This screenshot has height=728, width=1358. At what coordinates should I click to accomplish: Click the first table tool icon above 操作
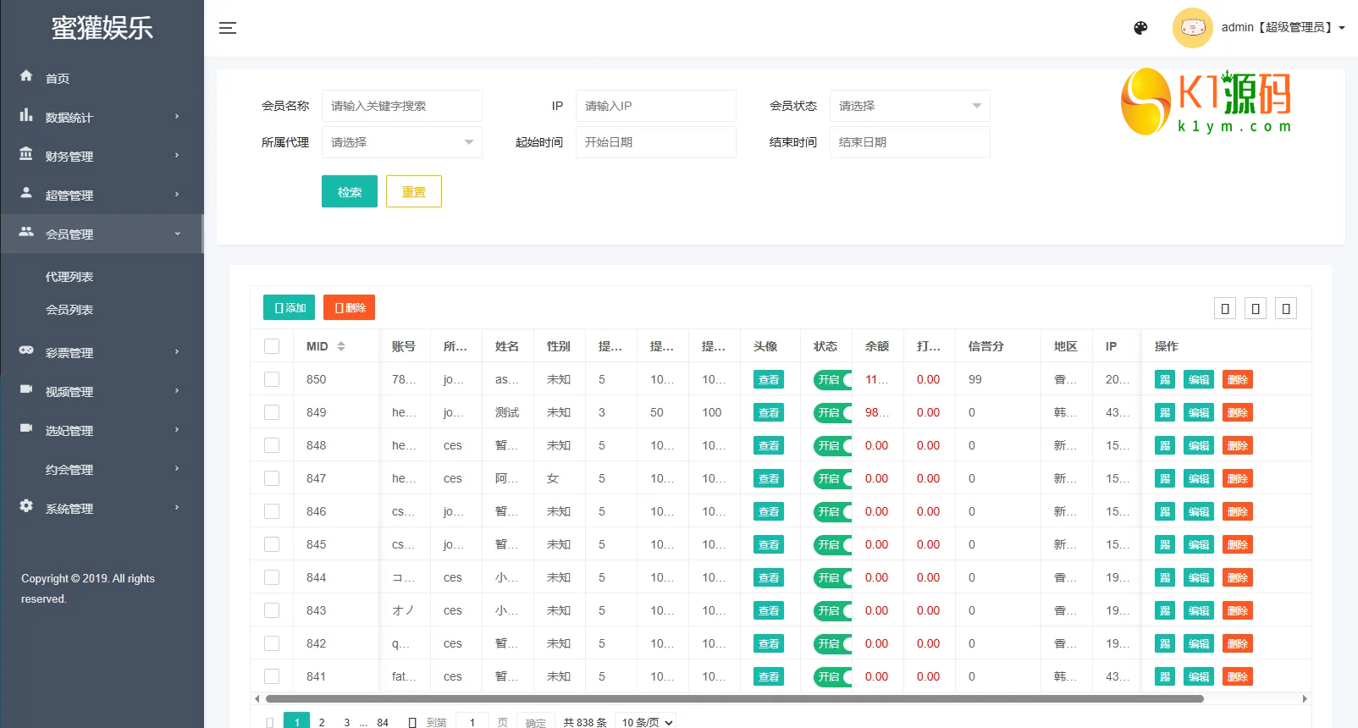1225,309
